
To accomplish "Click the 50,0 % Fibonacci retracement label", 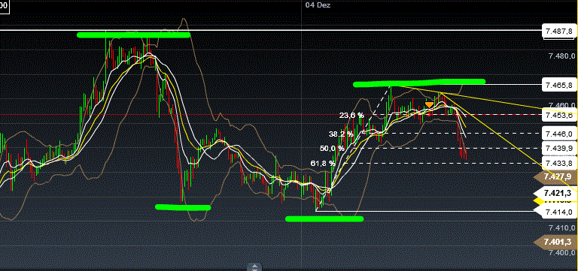I will [x=332, y=148].
